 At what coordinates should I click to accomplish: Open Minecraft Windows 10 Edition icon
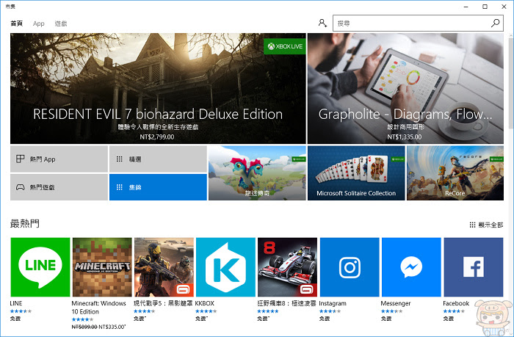(102, 267)
